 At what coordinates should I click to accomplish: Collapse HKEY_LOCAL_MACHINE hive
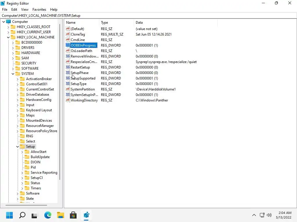point(8,37)
